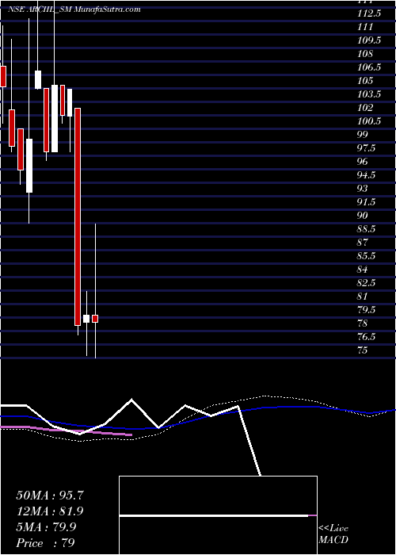
Task: Click the 106.5 price axis label
Action: (x=369, y=67)
